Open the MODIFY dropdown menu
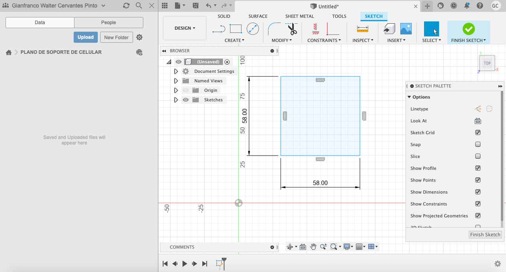 coord(282,40)
